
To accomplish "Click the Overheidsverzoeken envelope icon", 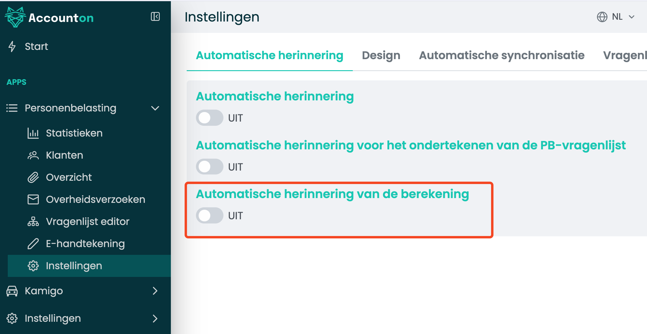I will click(33, 199).
